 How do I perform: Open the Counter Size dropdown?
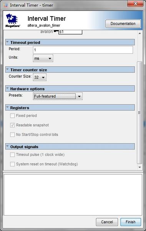[40, 77]
